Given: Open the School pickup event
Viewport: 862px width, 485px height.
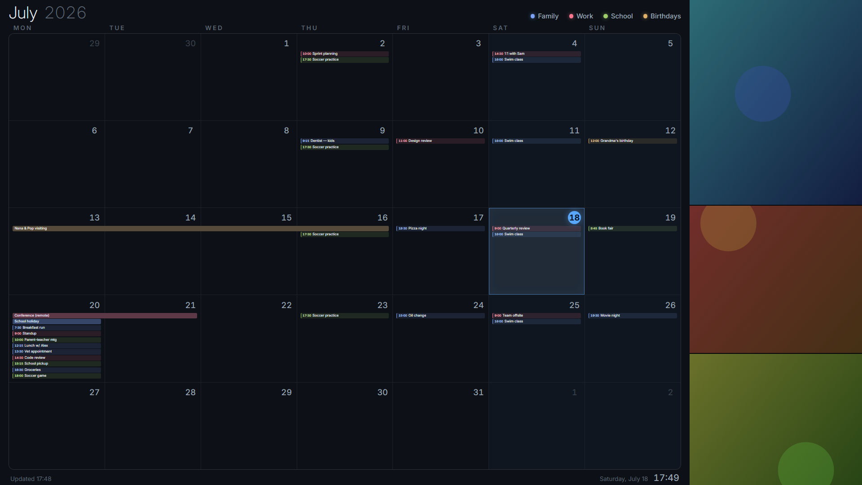Looking at the screenshot, I should (57, 364).
